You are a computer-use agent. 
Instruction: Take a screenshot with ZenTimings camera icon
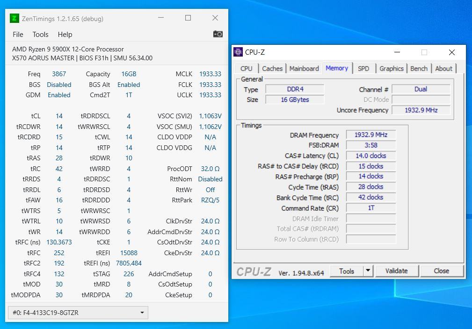218,34
